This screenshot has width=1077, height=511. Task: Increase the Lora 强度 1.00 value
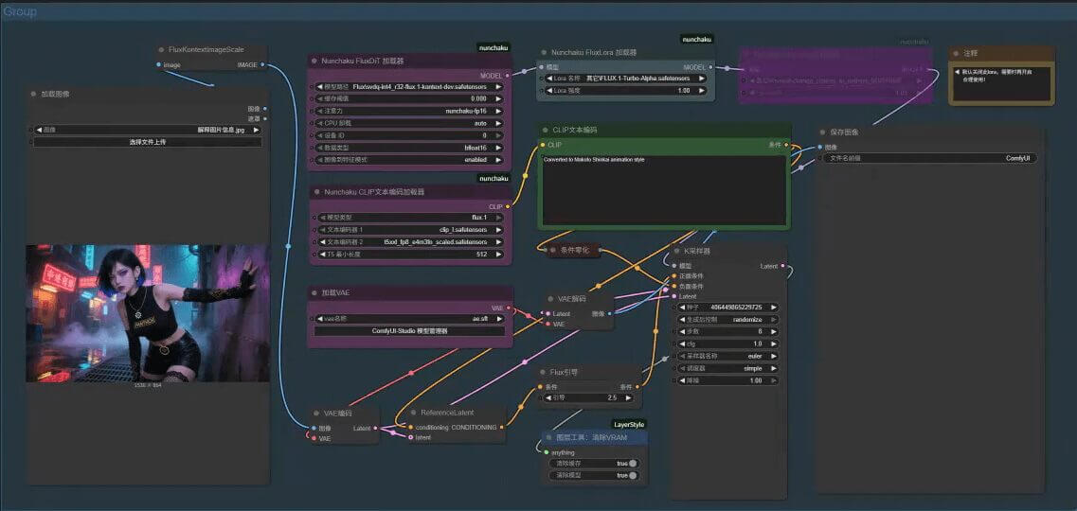tap(702, 91)
